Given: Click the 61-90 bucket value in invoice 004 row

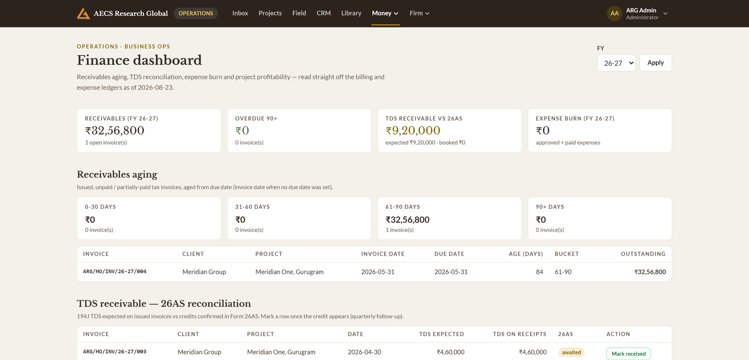Looking at the screenshot, I should 563,272.
